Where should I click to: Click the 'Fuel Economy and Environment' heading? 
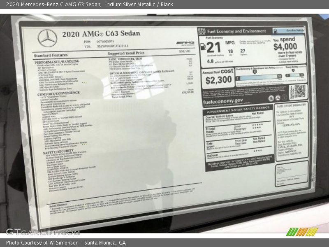[236, 31]
